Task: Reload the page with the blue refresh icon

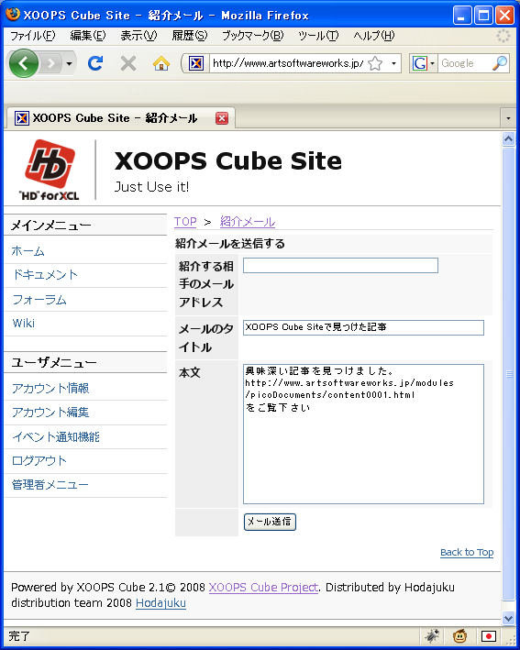Action: [95, 63]
